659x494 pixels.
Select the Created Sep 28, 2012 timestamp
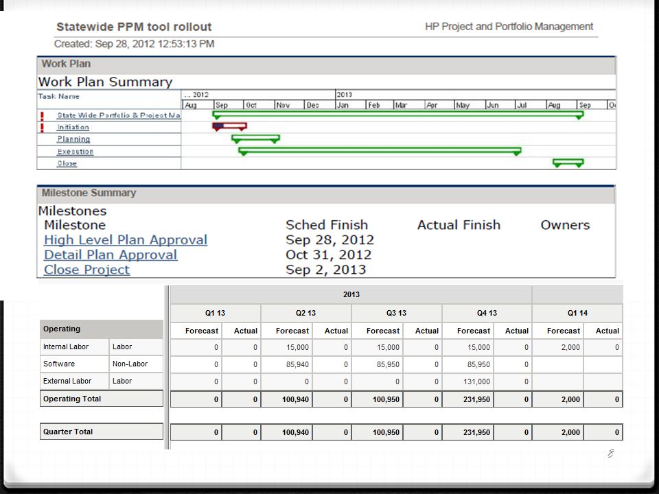(134, 44)
